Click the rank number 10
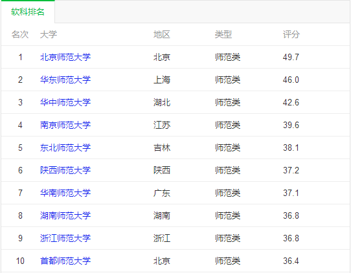Image resolution: width=351 pixels, height=273 pixels. point(20,261)
